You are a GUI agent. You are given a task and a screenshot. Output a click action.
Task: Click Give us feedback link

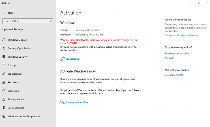(174, 75)
